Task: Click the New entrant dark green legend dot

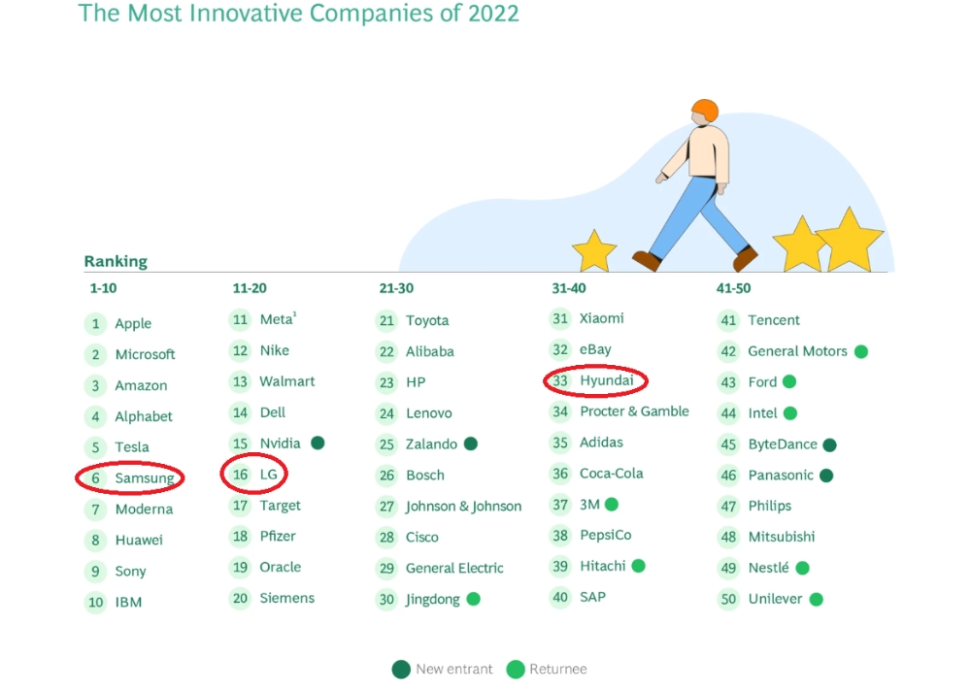Action: [401, 669]
